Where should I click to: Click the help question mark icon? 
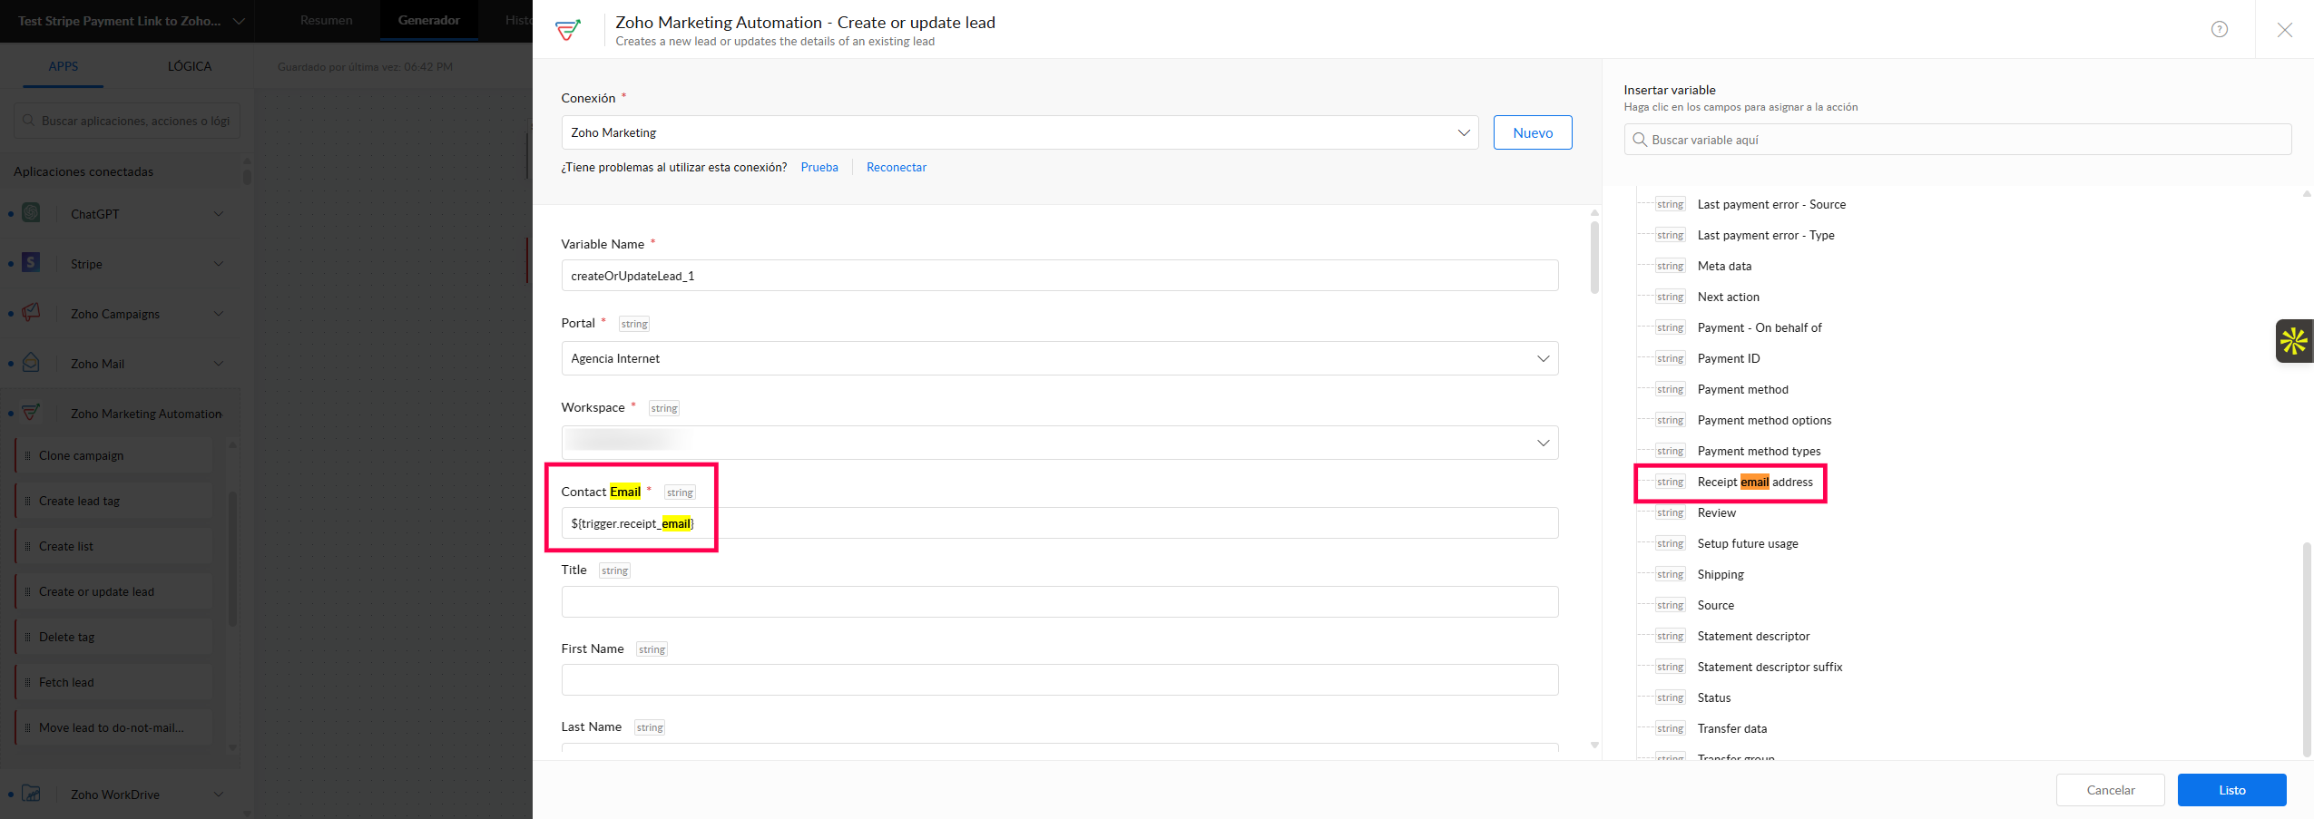click(x=2219, y=29)
